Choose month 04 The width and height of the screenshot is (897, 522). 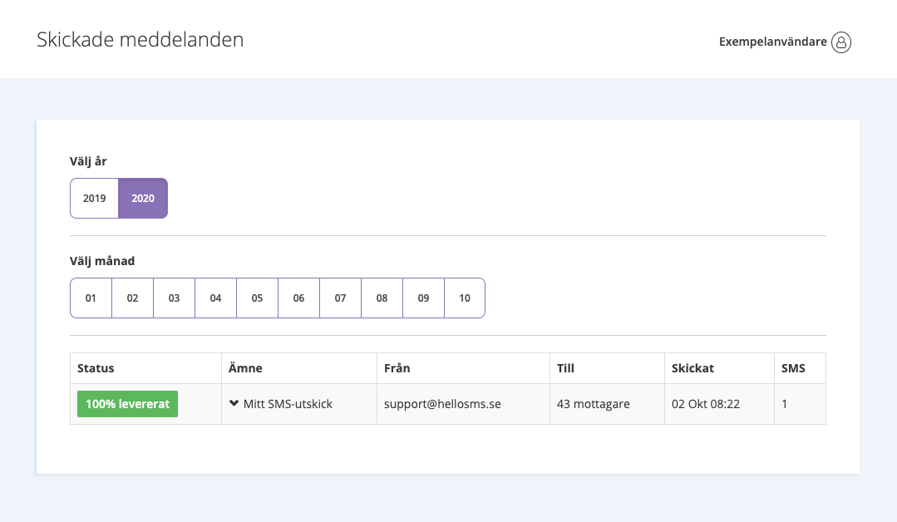pos(215,298)
